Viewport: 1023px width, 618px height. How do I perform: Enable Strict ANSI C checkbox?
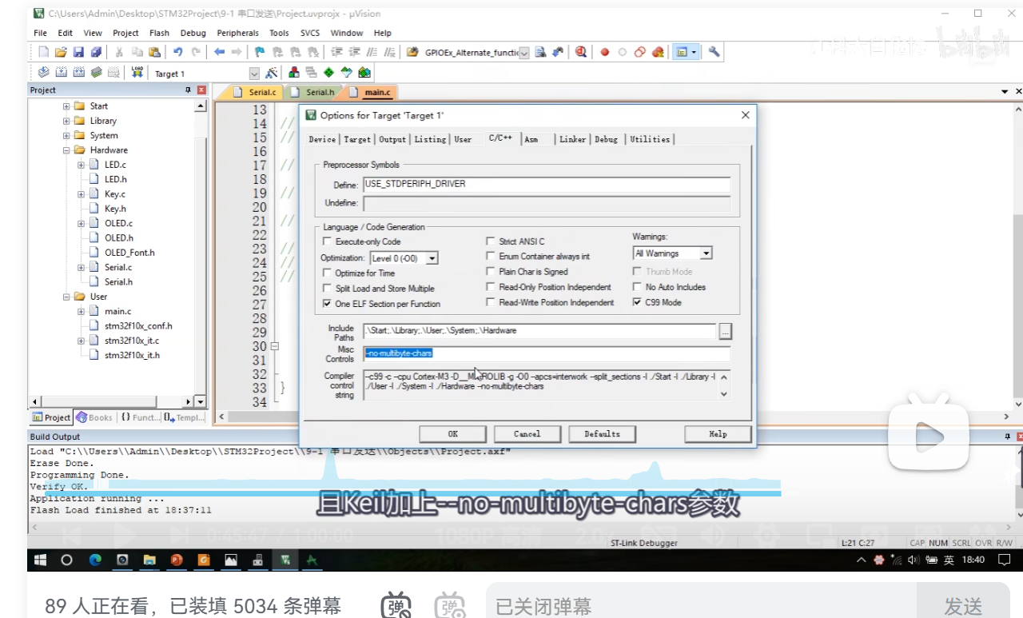(x=491, y=241)
